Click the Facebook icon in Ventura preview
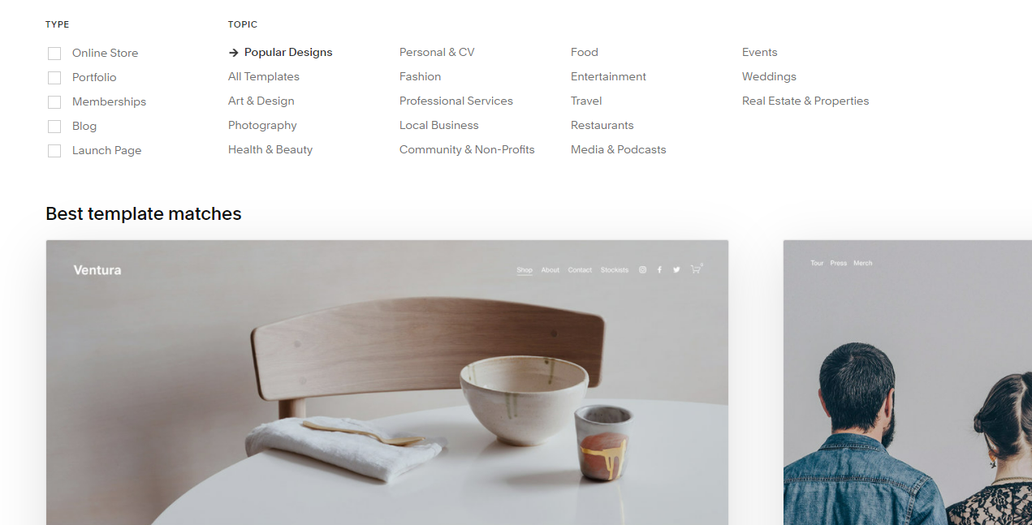Image resolution: width=1032 pixels, height=525 pixels. tap(659, 269)
